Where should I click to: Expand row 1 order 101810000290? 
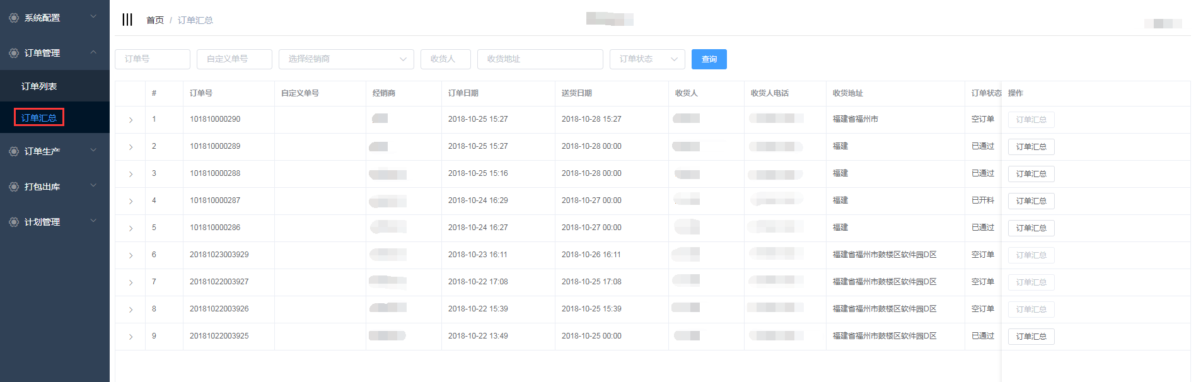tap(131, 120)
